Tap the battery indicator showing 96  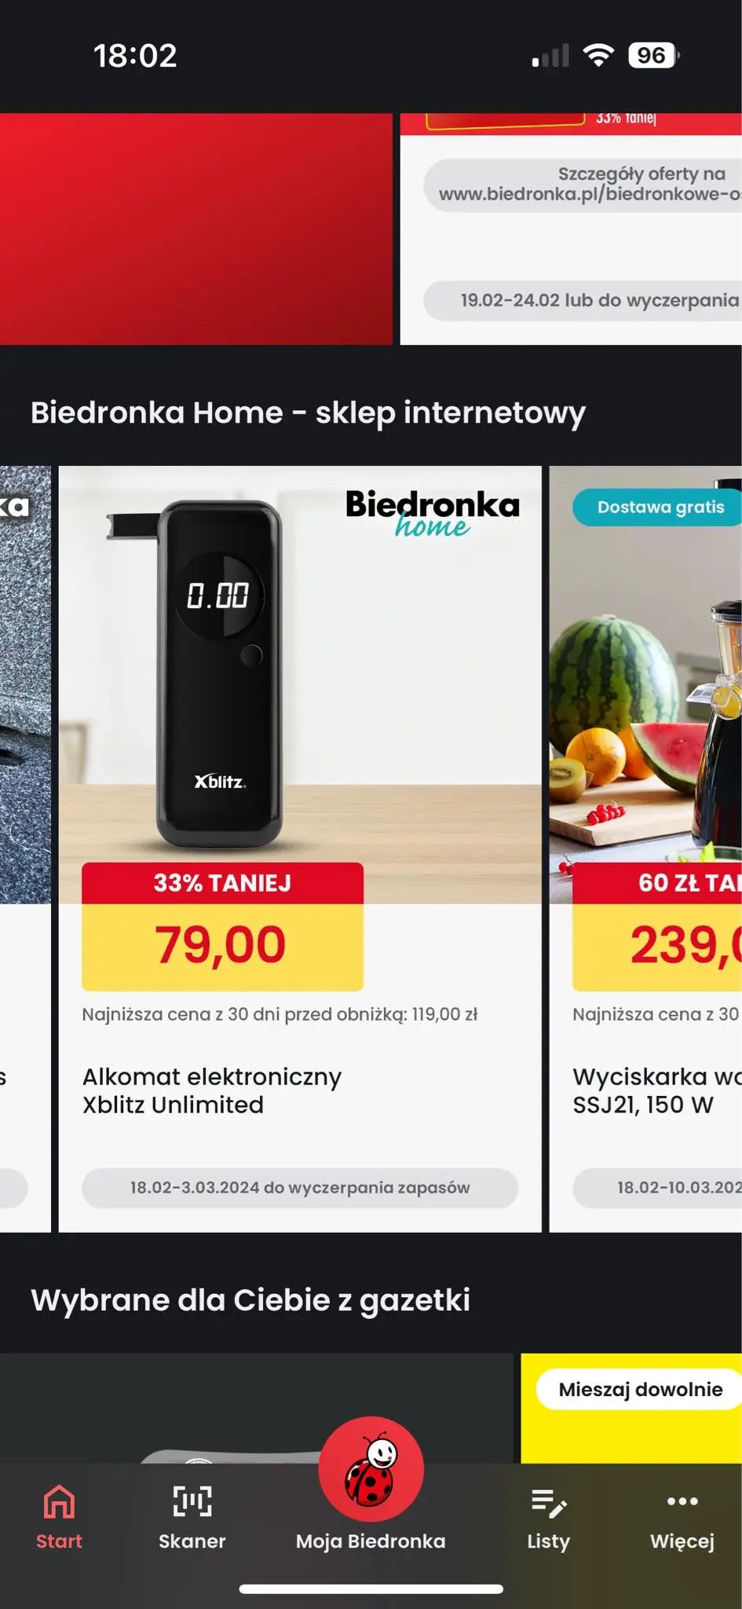coord(652,55)
